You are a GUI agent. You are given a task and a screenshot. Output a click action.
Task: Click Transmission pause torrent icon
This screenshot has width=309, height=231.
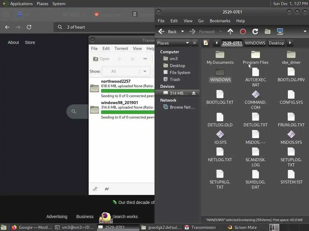[132, 59]
